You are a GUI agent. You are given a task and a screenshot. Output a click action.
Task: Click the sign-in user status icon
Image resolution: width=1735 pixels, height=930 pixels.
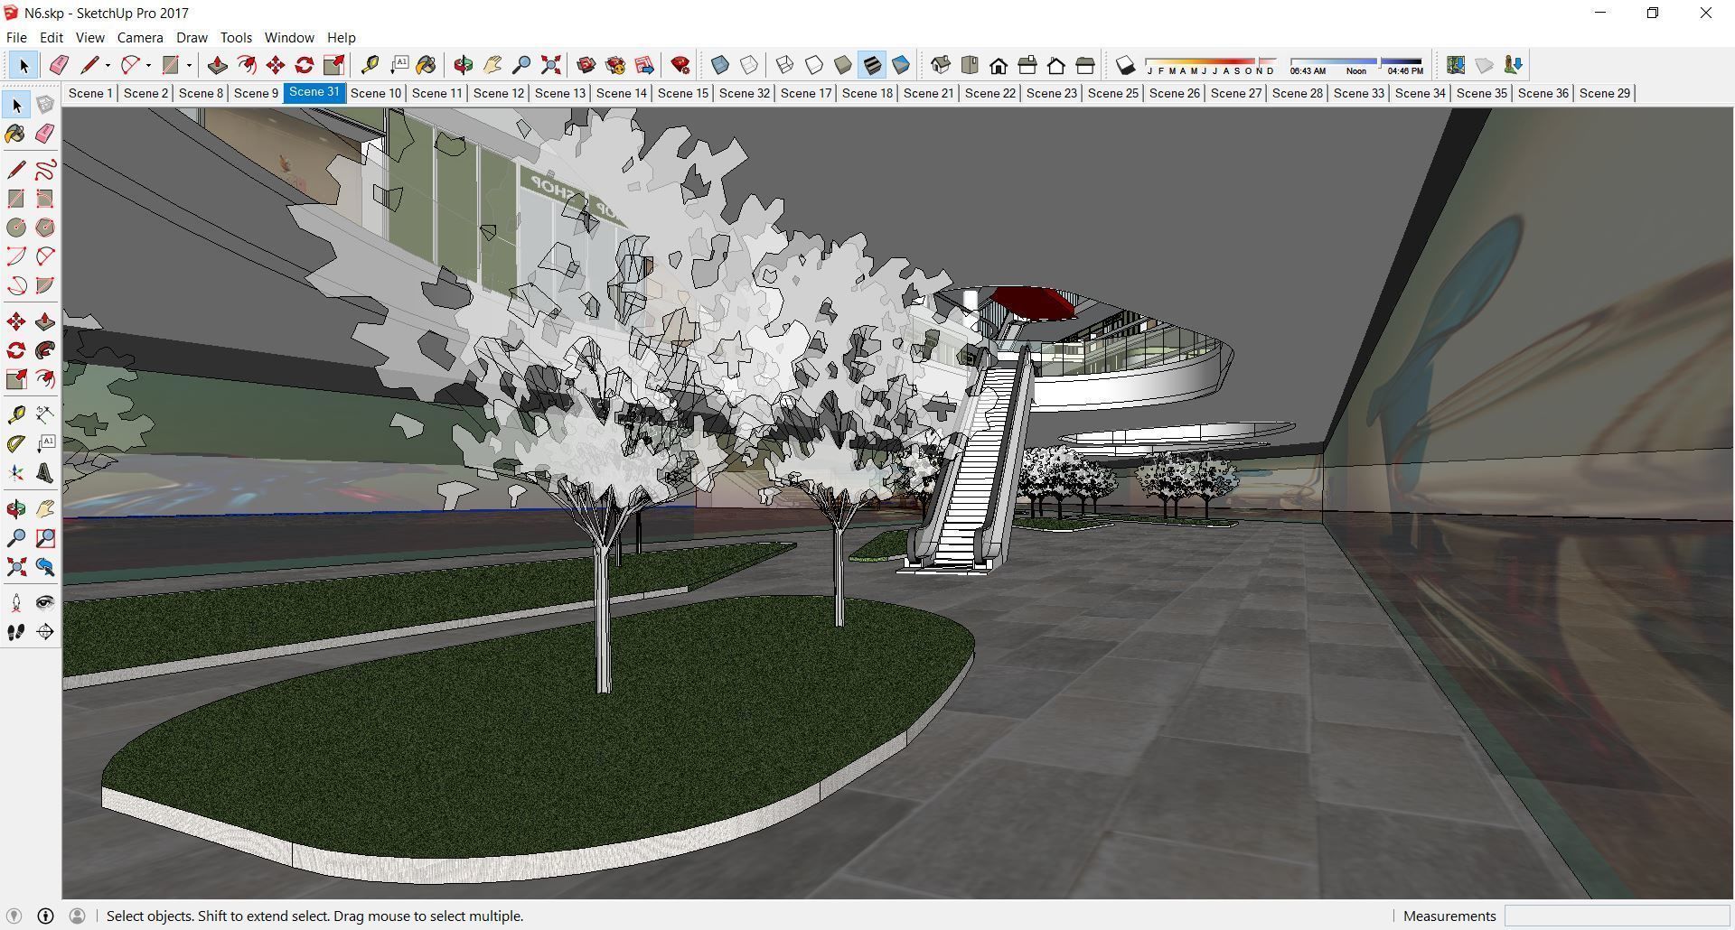pyautogui.click(x=78, y=916)
